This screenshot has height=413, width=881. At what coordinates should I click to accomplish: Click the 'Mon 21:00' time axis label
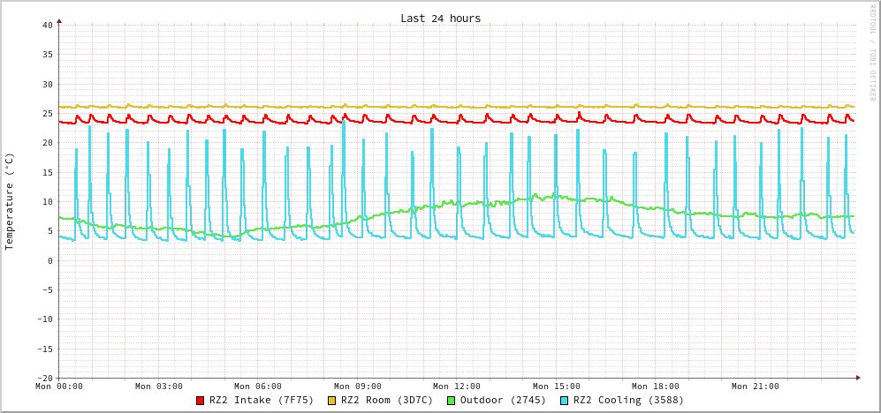pos(756,386)
